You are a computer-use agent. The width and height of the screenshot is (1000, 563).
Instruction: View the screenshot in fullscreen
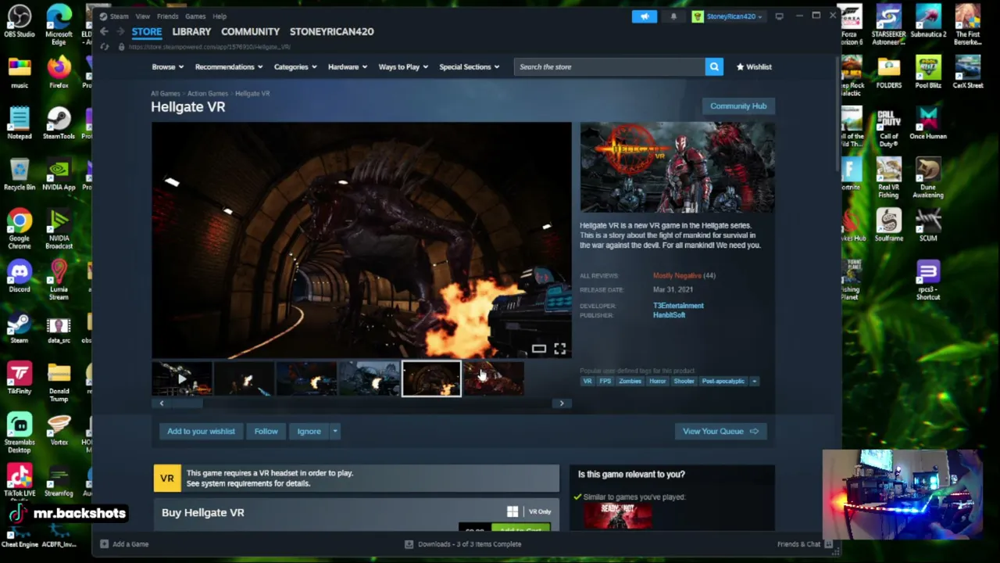pos(560,349)
